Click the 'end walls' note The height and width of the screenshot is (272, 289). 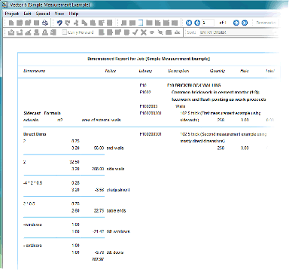(x=115, y=148)
